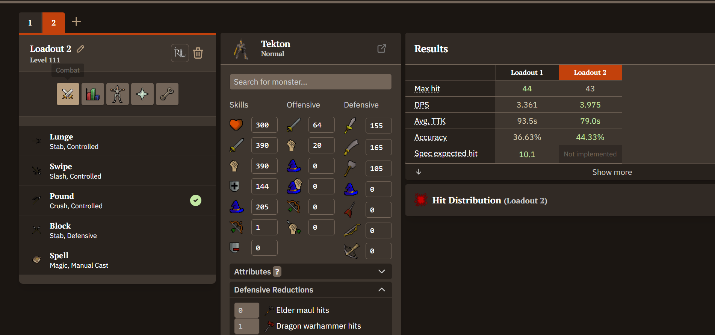The width and height of the screenshot is (715, 335).
Task: Select the Swipe slash style
Action: (117, 171)
